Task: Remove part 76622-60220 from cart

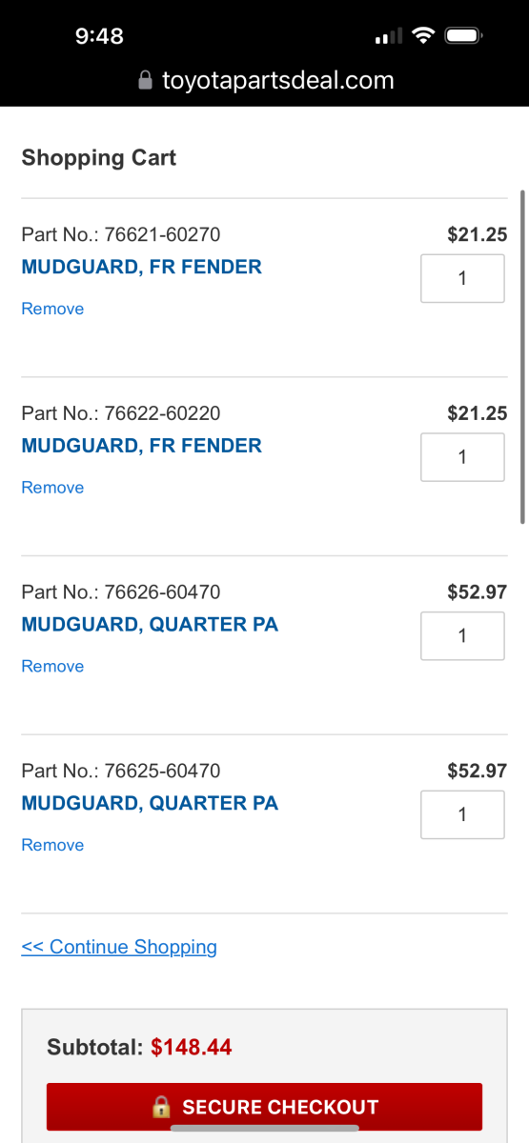Action: coord(52,488)
